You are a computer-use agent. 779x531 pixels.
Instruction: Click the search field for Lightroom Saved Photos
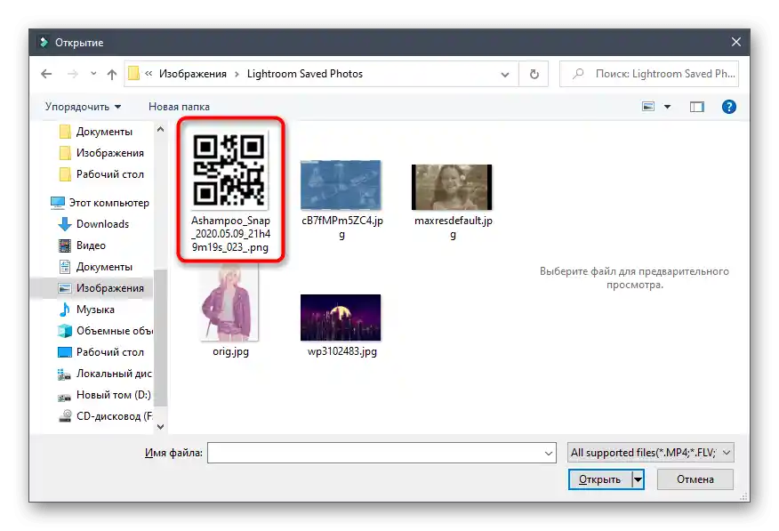649,74
